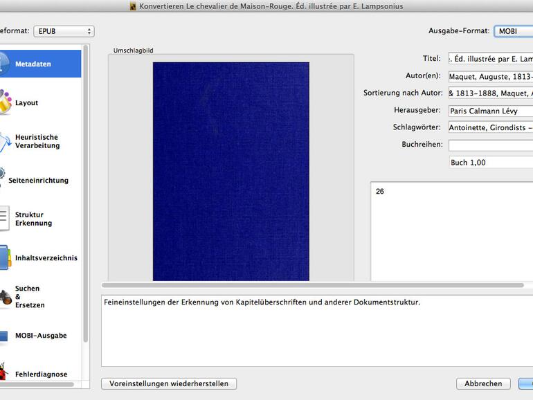Open the Ausgabe-Format MOBI dropdown

514,31
